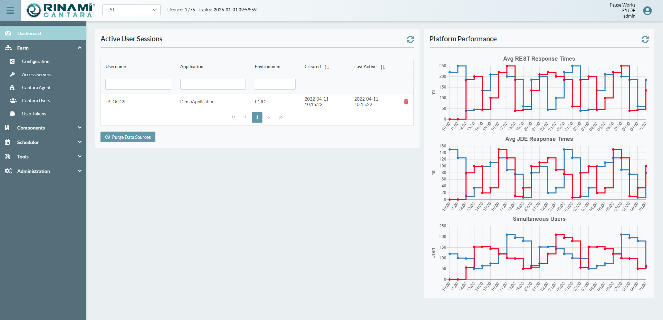Viewport: 663px width, 320px height.
Task: Open the Configuration item under Farm
Action: tap(35, 61)
